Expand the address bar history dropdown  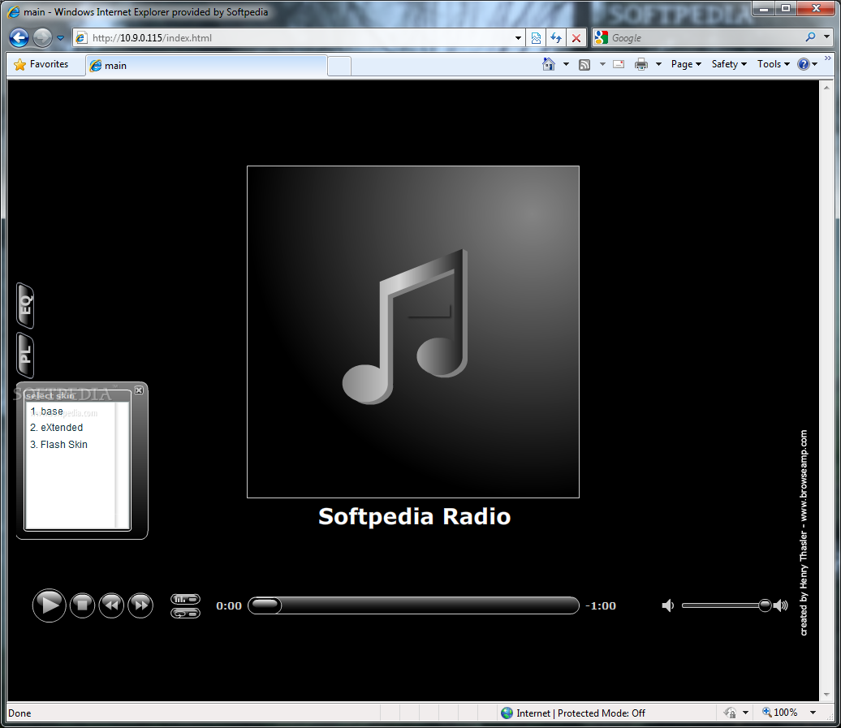[x=518, y=38]
